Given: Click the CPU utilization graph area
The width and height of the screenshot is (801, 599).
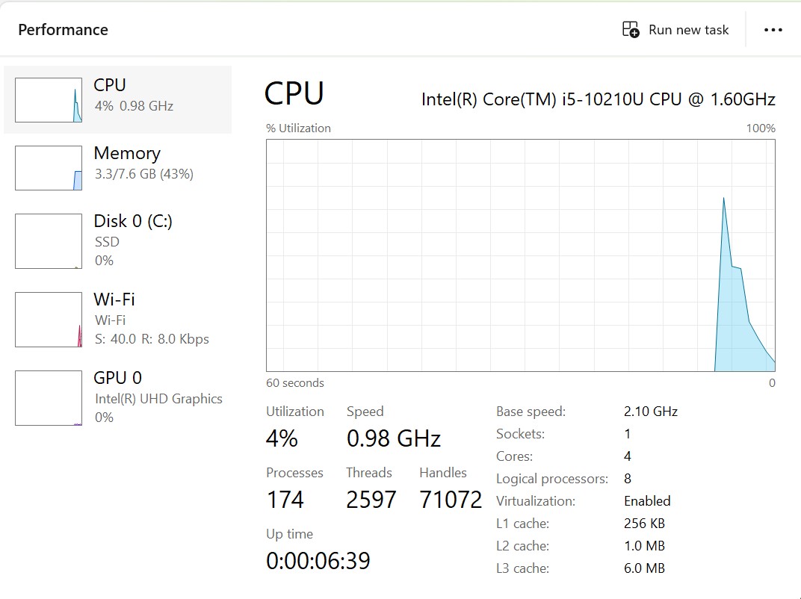Looking at the screenshot, I should pyautogui.click(x=486, y=254).
